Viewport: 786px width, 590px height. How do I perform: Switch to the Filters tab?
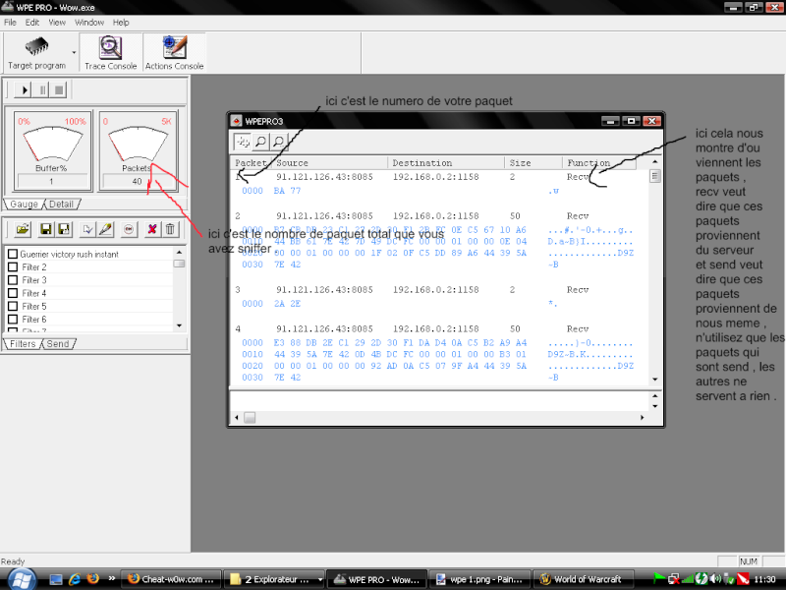pos(23,343)
